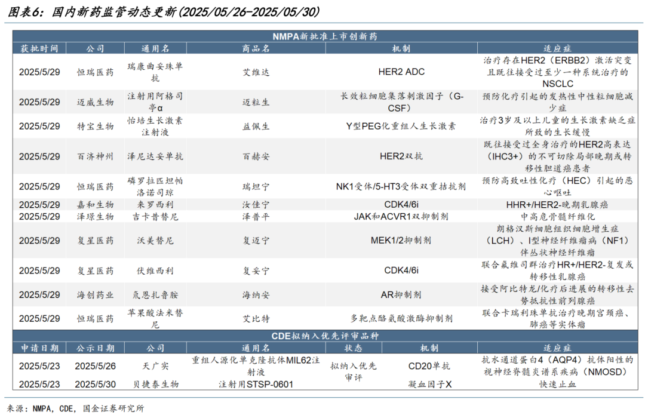
Task: Select the 通用名 column header
Action: point(154,48)
